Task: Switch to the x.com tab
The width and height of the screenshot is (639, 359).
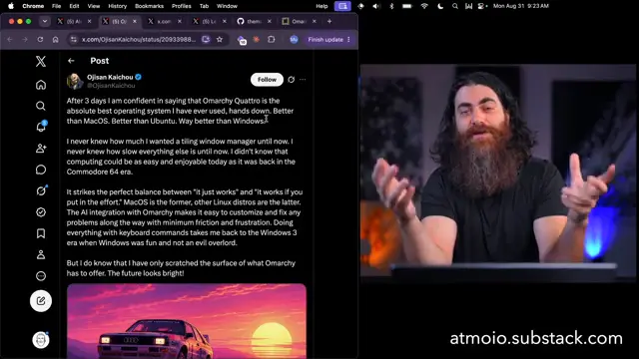Action: click(x=165, y=21)
